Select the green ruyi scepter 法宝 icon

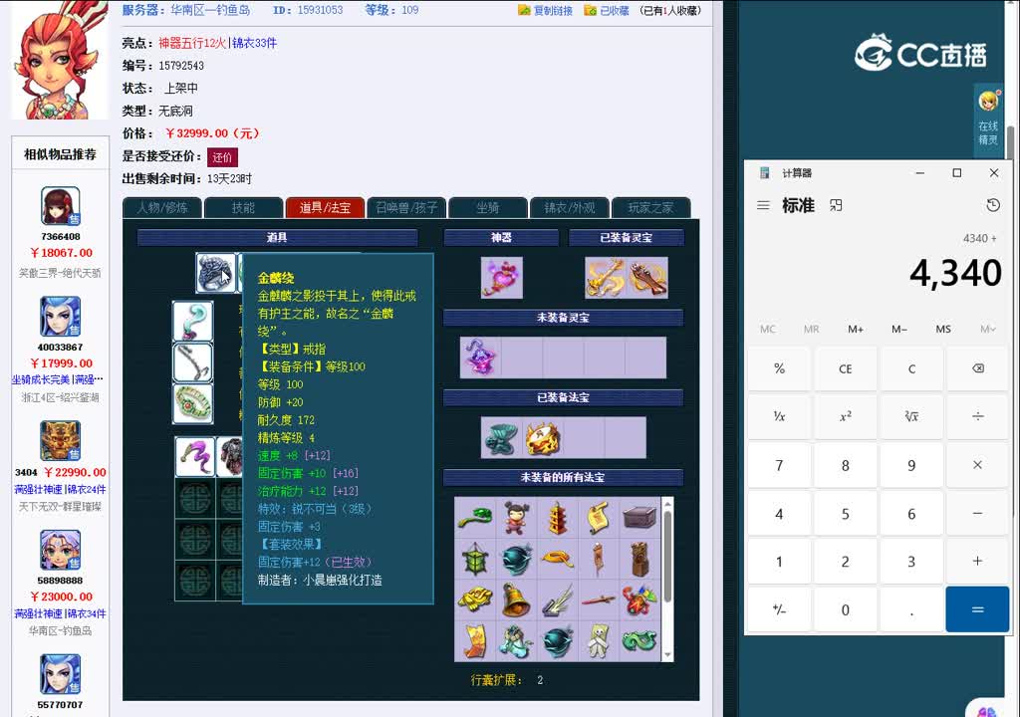[475, 518]
